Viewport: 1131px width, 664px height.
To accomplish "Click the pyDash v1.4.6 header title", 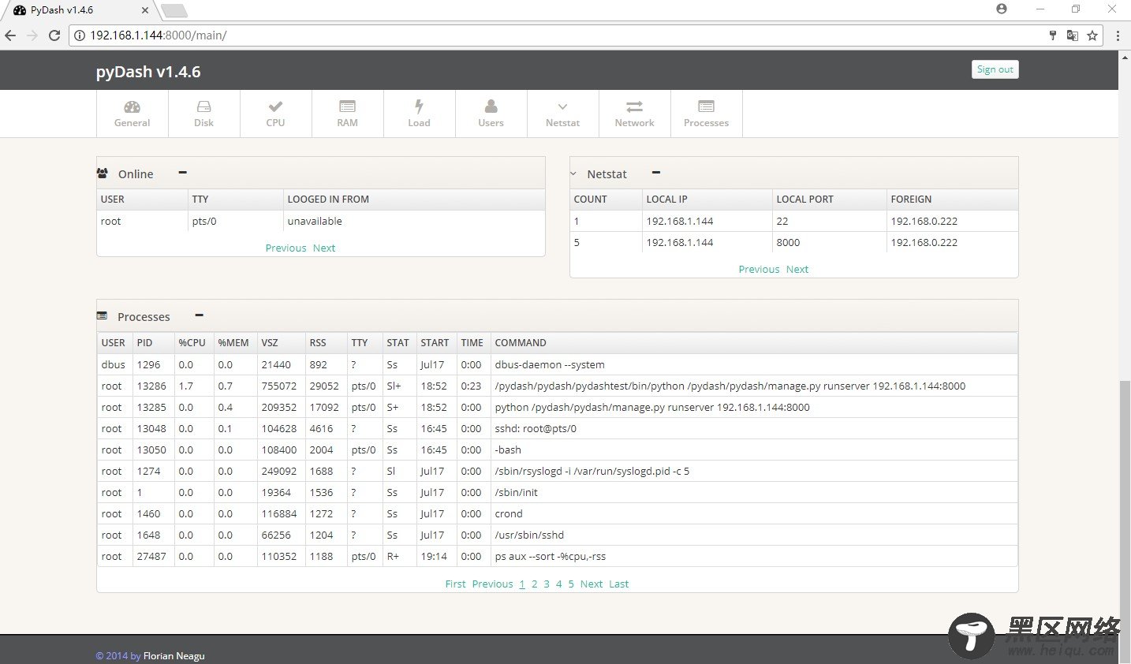I will point(148,71).
